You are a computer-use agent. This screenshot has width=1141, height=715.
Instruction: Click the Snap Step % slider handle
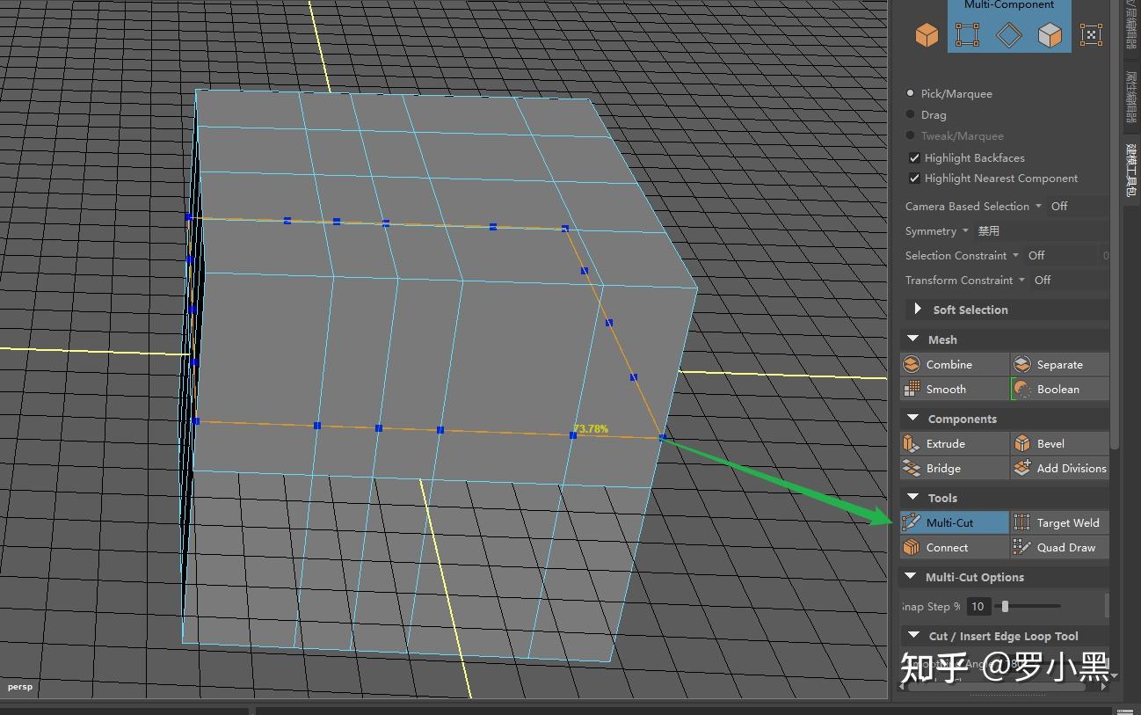[1005, 606]
